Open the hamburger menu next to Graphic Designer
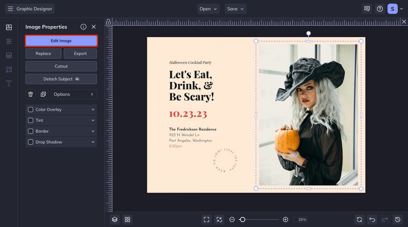Viewport: 408px width, 227px height. (x=10, y=9)
